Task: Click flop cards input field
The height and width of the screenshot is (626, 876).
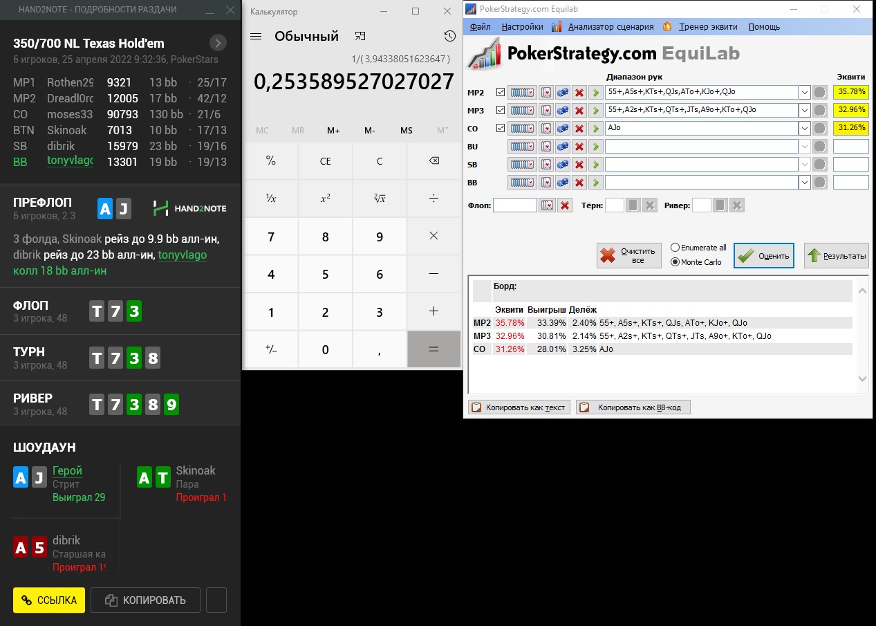Action: click(515, 205)
